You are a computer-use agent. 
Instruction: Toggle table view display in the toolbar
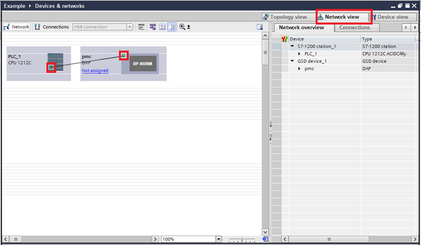(171, 27)
